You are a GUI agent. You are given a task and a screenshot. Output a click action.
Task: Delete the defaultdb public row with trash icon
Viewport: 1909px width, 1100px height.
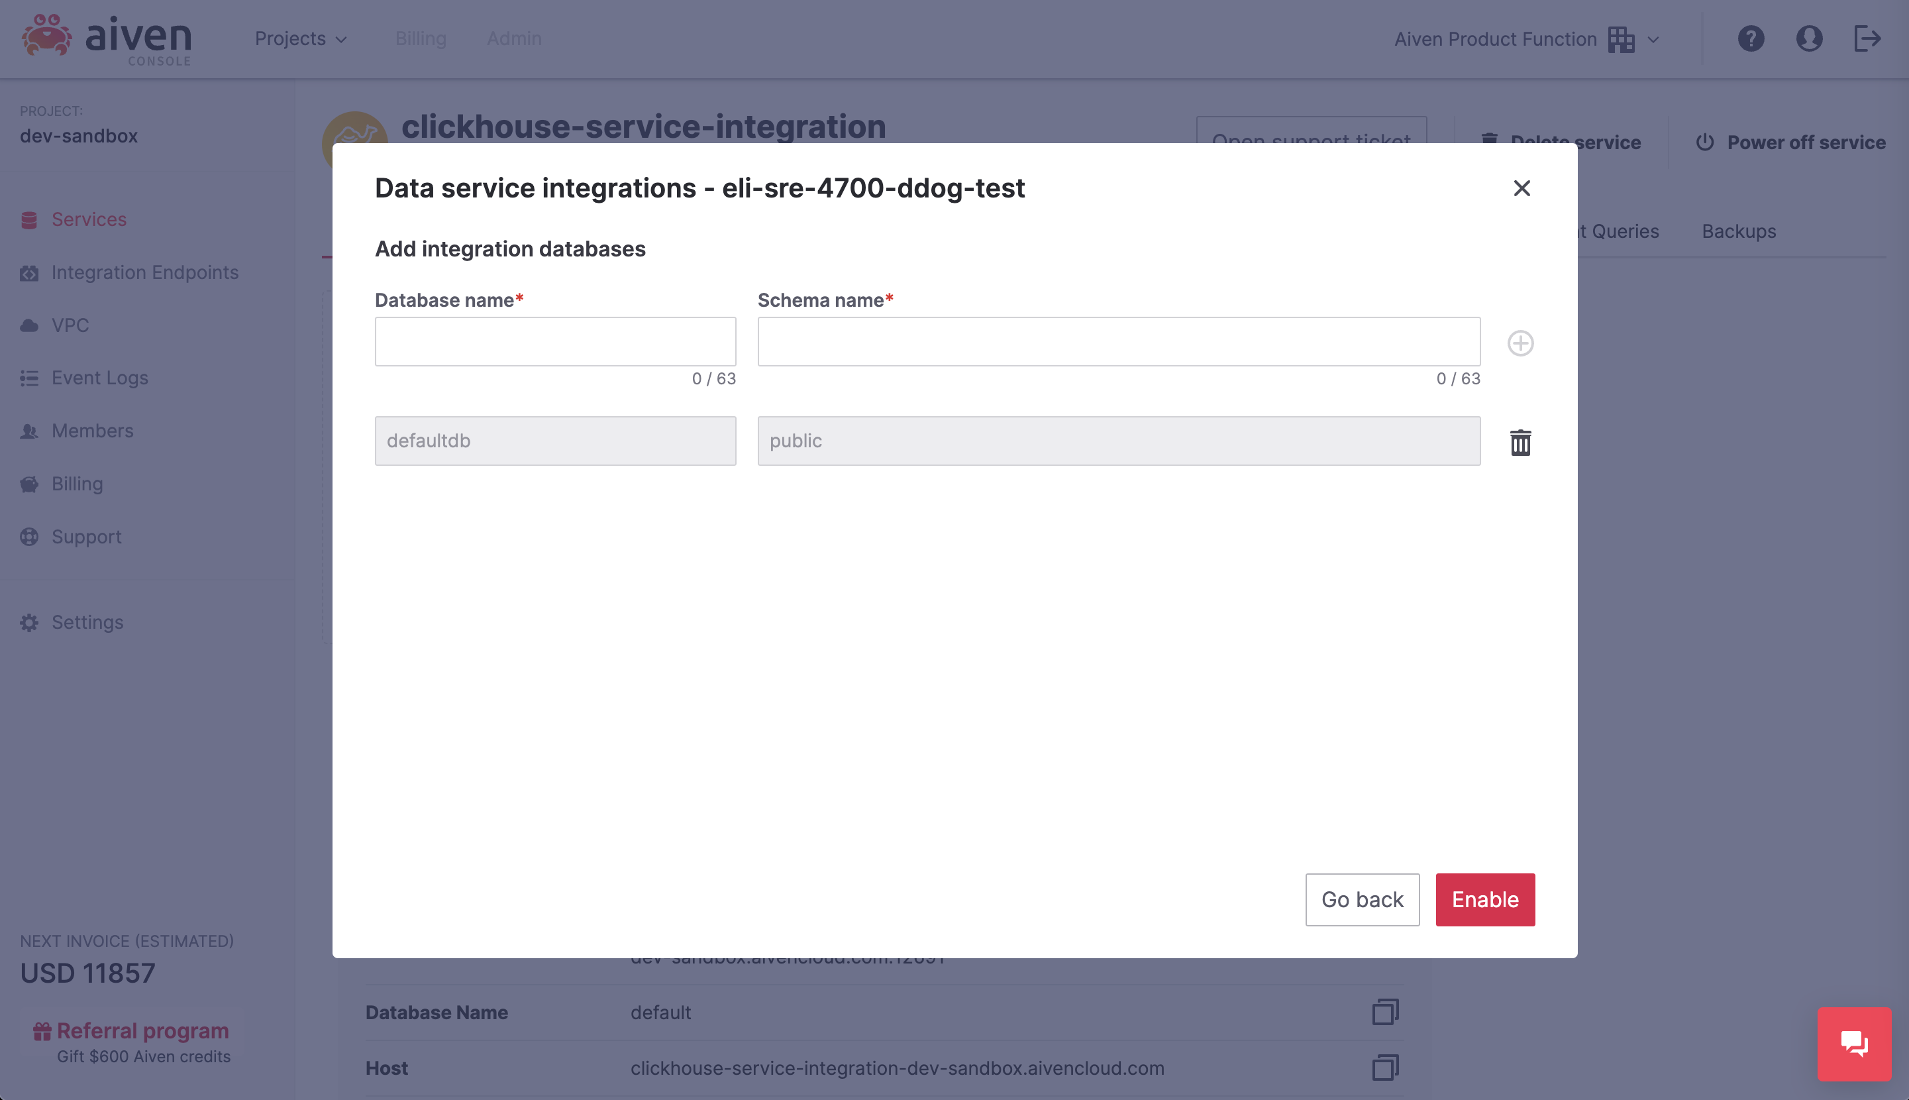coord(1520,442)
